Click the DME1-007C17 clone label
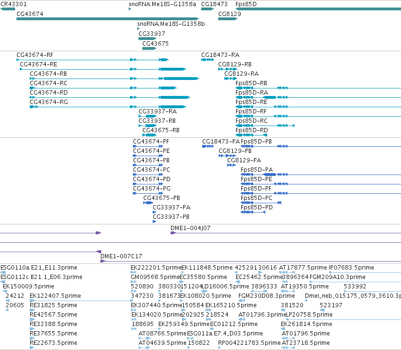 pos(121,256)
